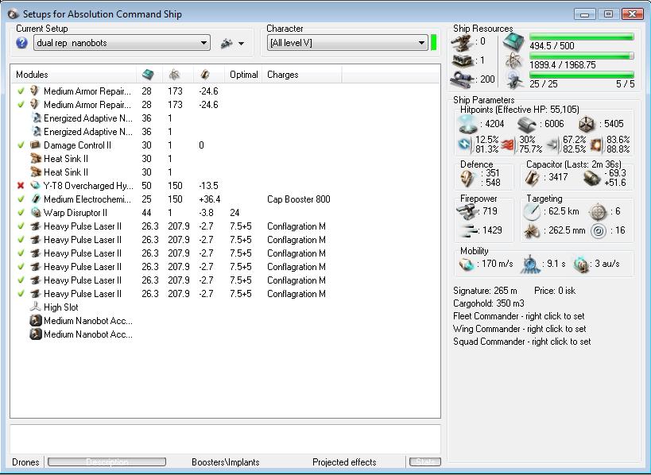Click the Stats button at bottom

(424, 461)
